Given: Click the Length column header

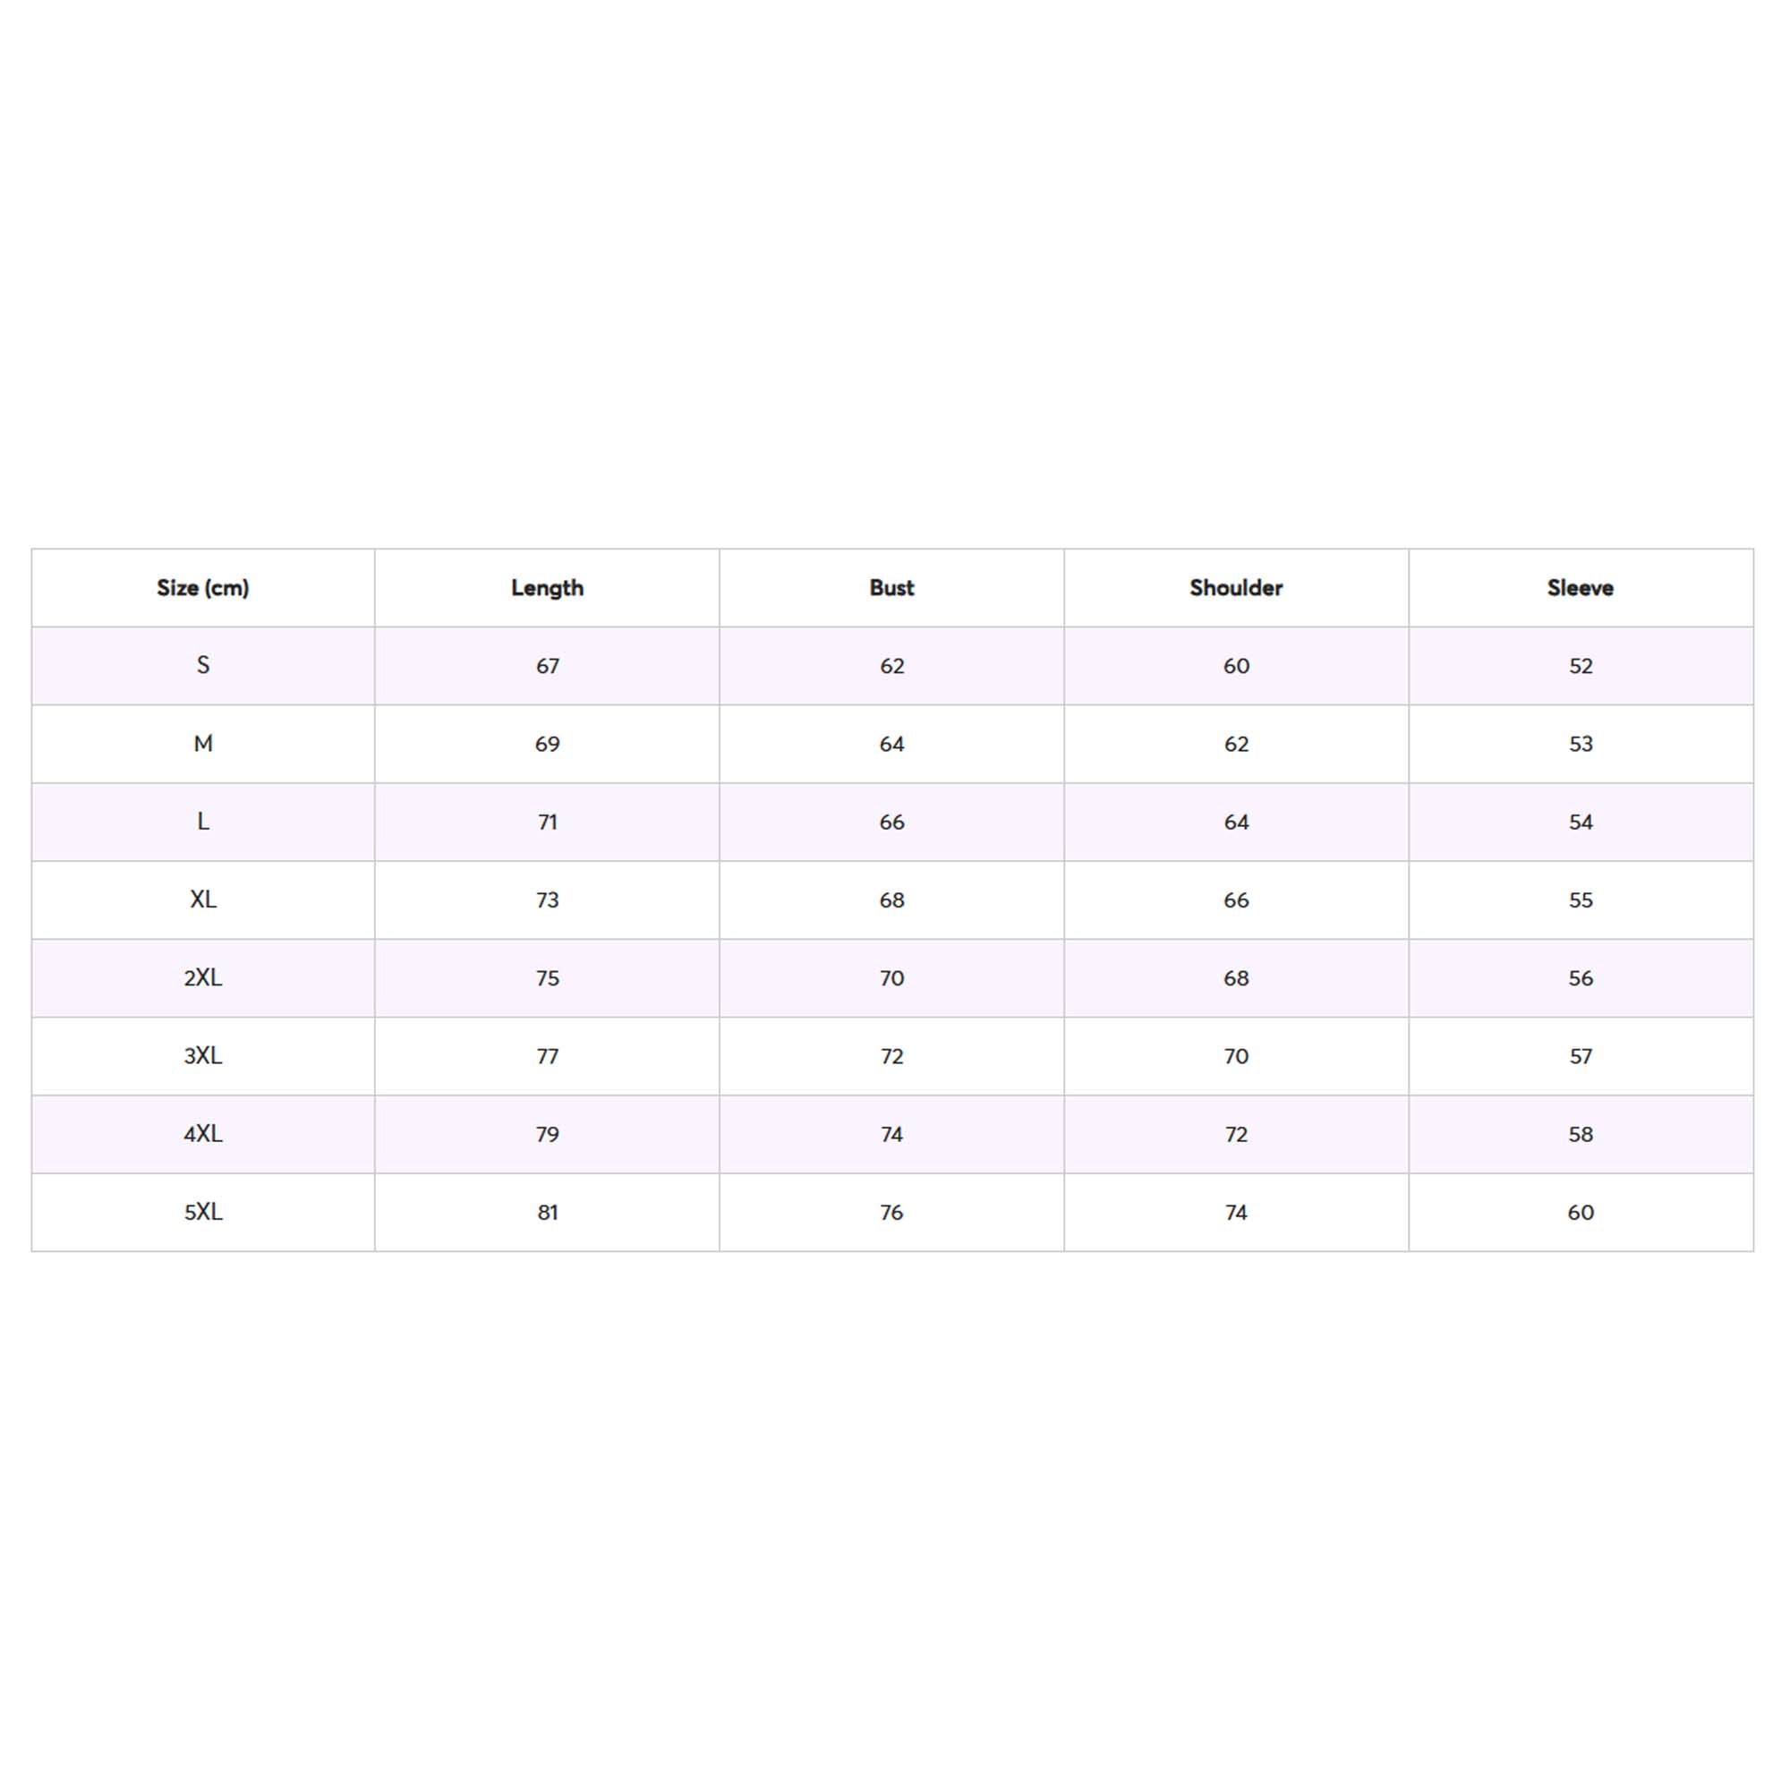Looking at the screenshot, I should click(x=547, y=587).
